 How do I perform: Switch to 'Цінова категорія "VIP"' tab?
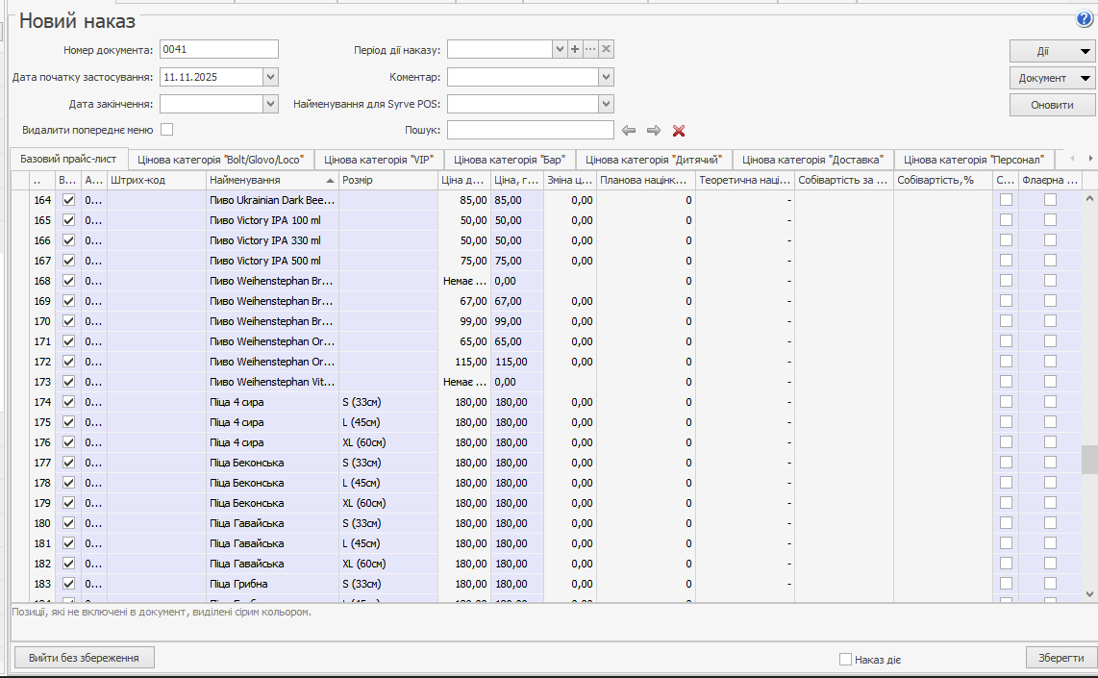[x=379, y=160]
